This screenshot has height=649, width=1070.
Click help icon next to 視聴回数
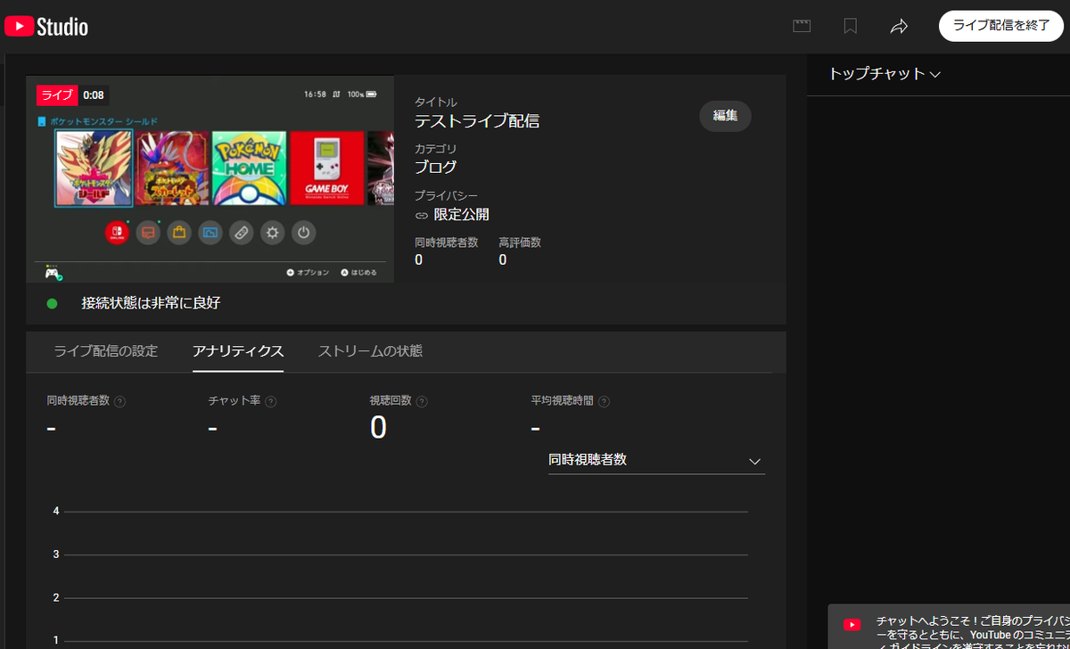422,401
